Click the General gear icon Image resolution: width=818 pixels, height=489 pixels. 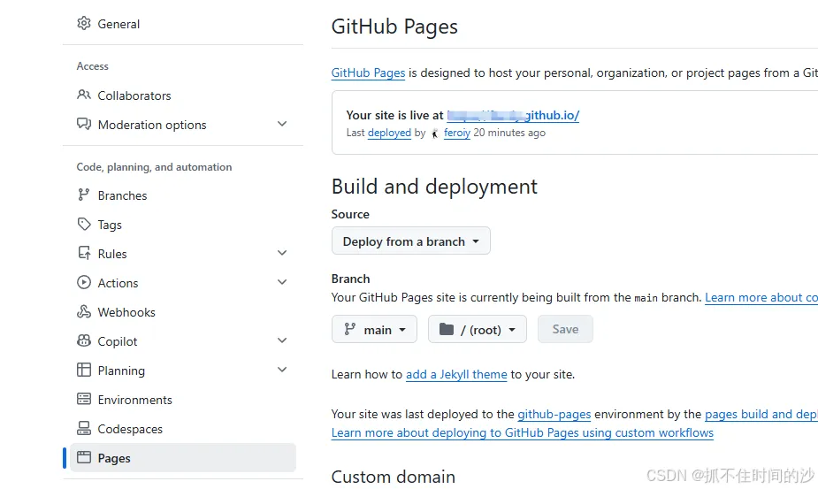point(83,24)
